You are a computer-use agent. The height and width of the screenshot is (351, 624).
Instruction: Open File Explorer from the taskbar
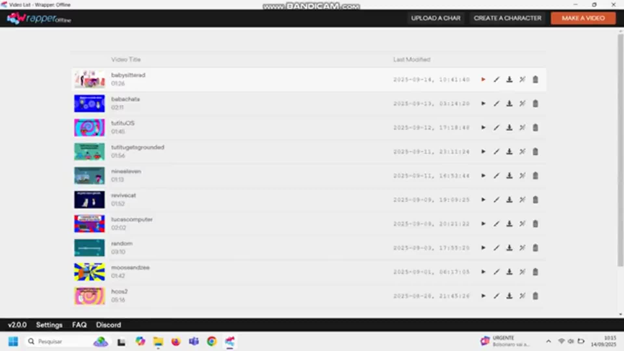(158, 341)
